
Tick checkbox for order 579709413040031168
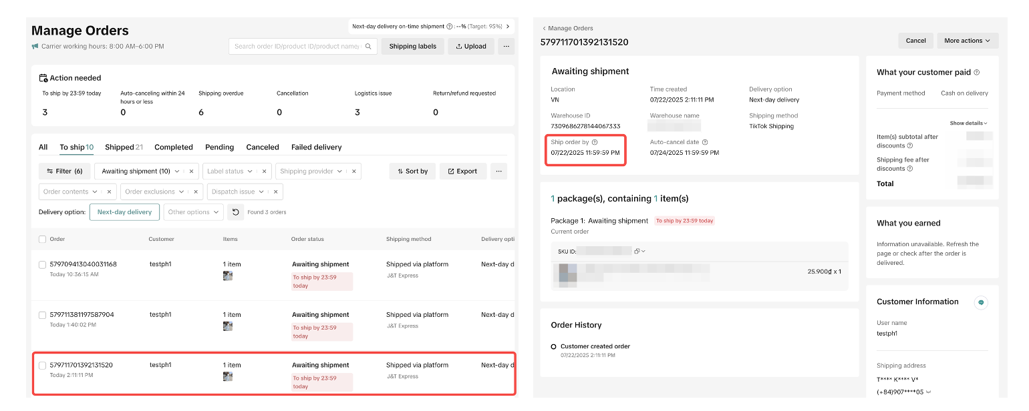(x=43, y=265)
